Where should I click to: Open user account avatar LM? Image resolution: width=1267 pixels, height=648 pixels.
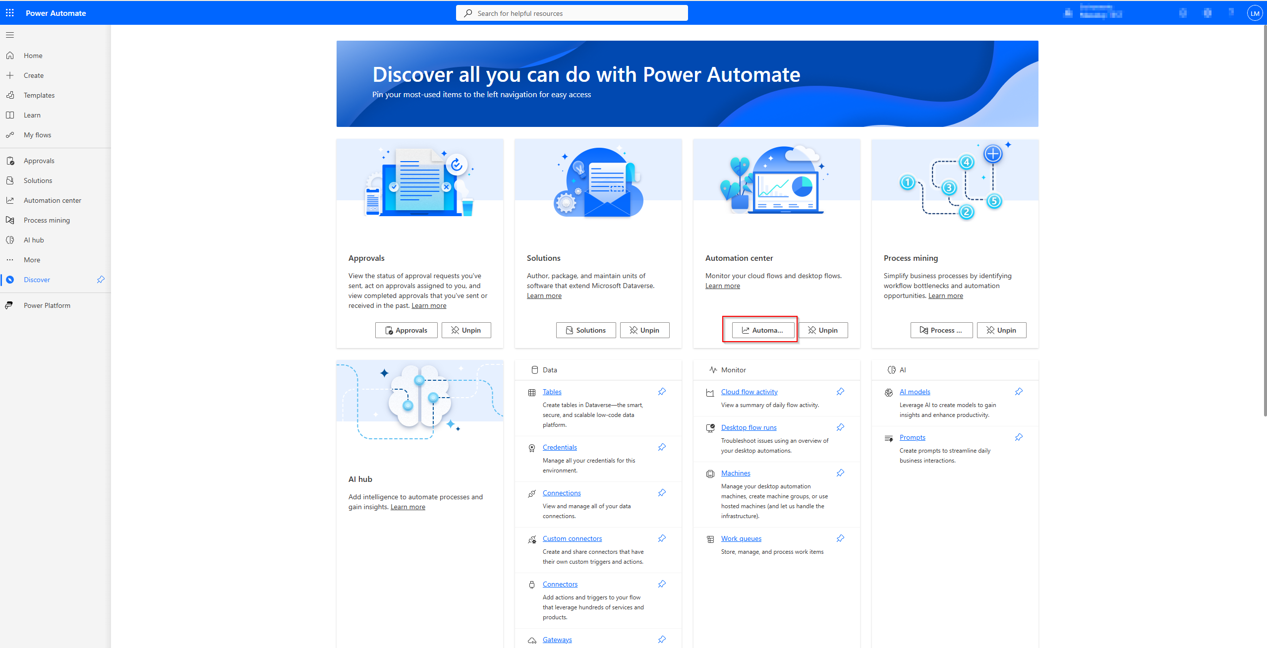coord(1255,13)
